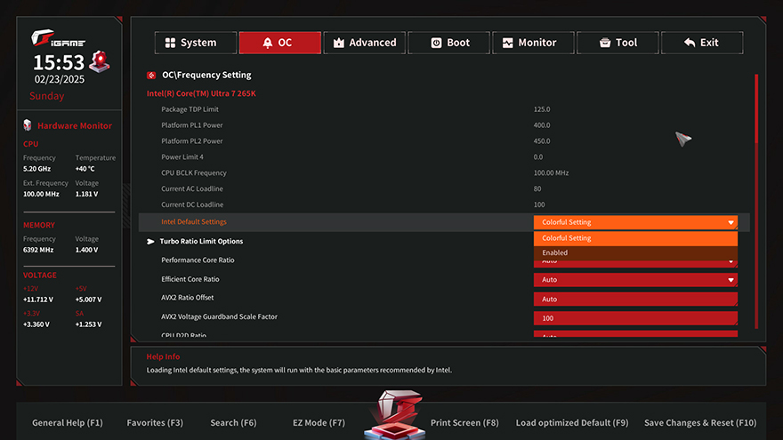Click Save Changes & Reset (F10)
This screenshot has height=440, width=783.
(700, 422)
